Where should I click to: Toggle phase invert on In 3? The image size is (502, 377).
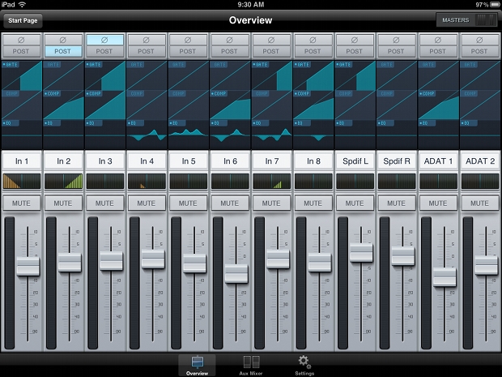click(104, 40)
